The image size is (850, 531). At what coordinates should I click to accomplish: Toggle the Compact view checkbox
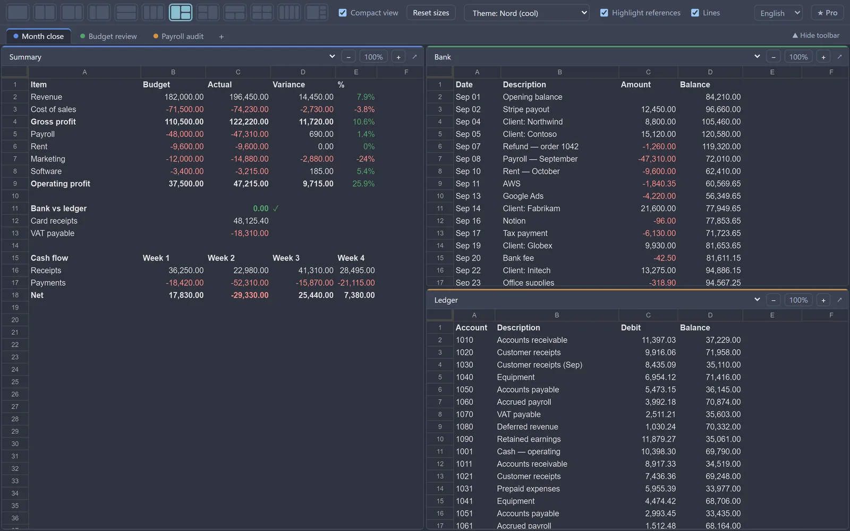coord(343,13)
